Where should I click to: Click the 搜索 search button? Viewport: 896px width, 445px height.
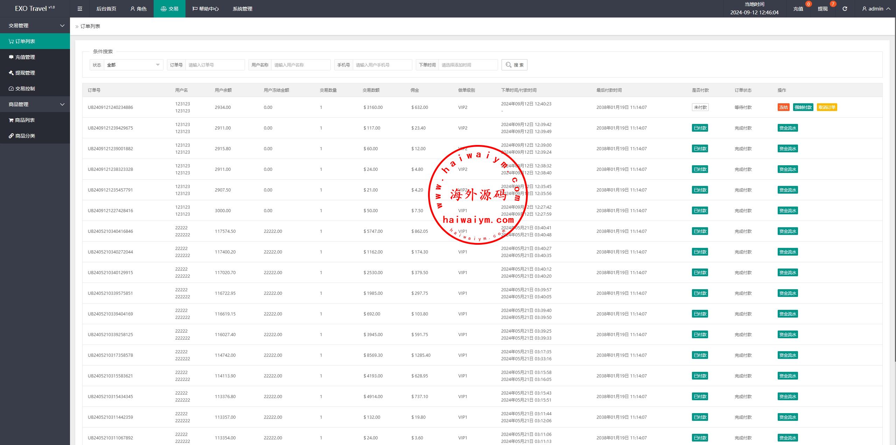point(514,65)
